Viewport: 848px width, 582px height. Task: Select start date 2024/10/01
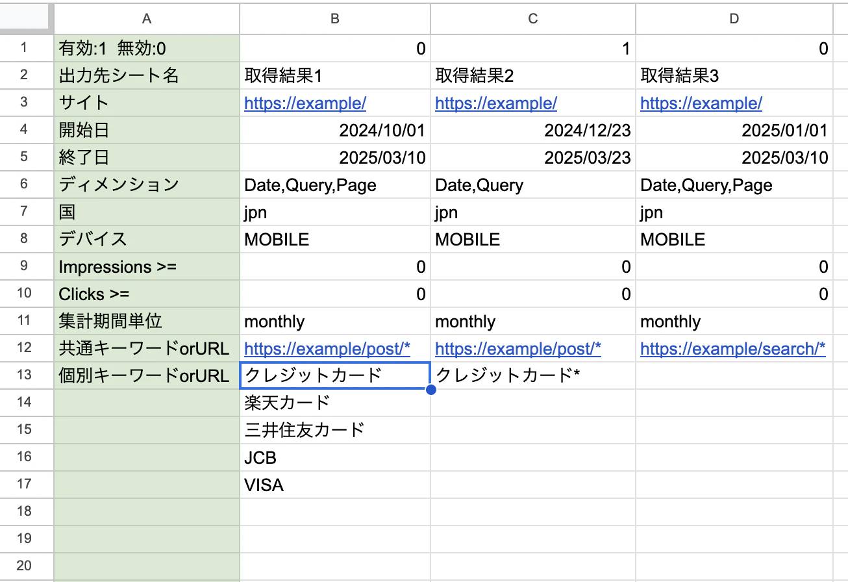click(x=335, y=130)
